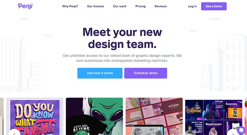247x135 pixels.
Task: Open Our work in navigation
Action: point(120,6)
